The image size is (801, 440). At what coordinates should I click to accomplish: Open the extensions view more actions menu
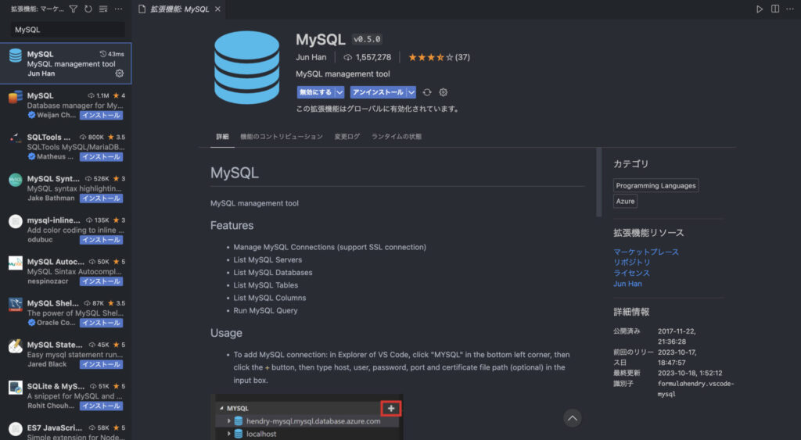pyautogui.click(x=119, y=9)
